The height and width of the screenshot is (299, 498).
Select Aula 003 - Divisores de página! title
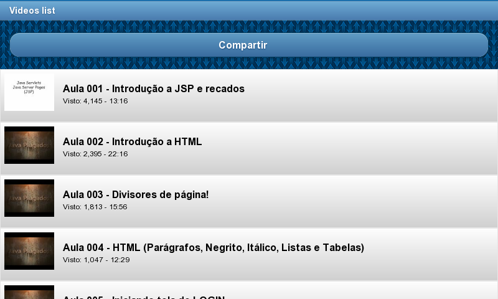136,194
